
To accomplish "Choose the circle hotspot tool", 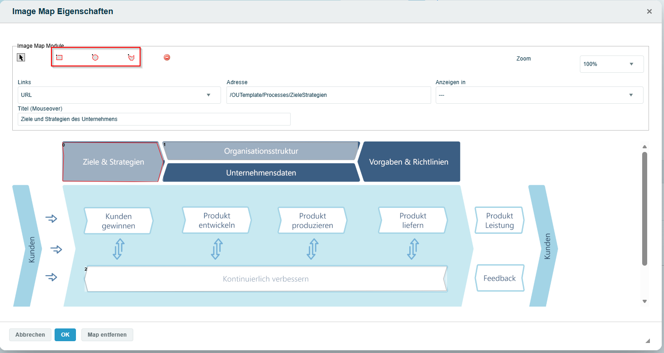I will point(95,57).
